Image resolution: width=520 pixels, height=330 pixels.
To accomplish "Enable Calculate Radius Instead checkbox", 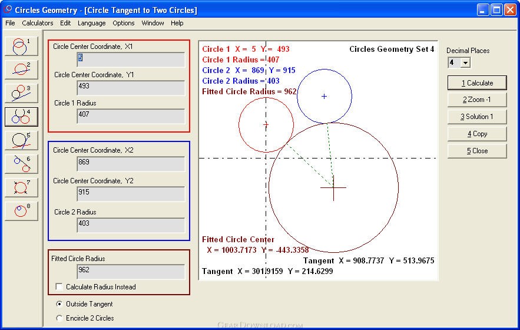I will click(x=59, y=286).
